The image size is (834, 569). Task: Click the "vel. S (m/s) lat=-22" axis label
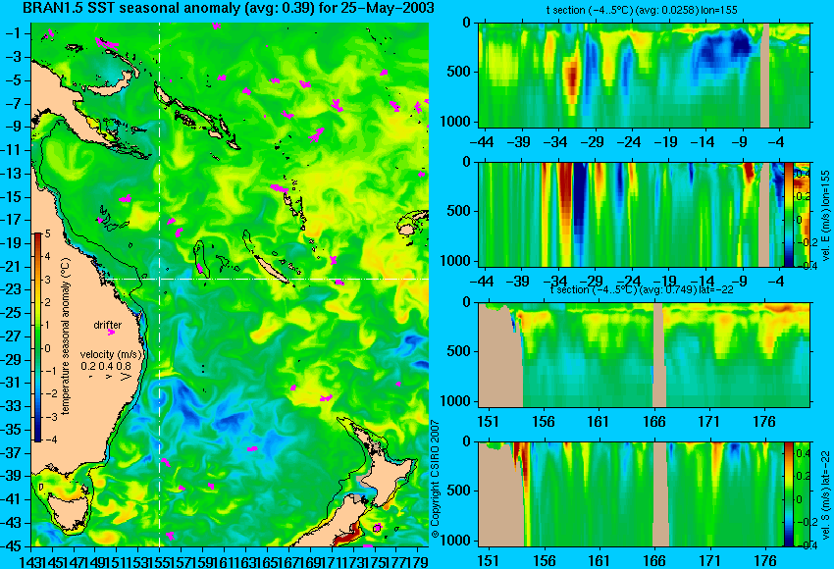coord(826,493)
